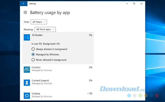165x102 pixels.
Task: Maximize the Settings window
Action: click(x=134, y=4)
